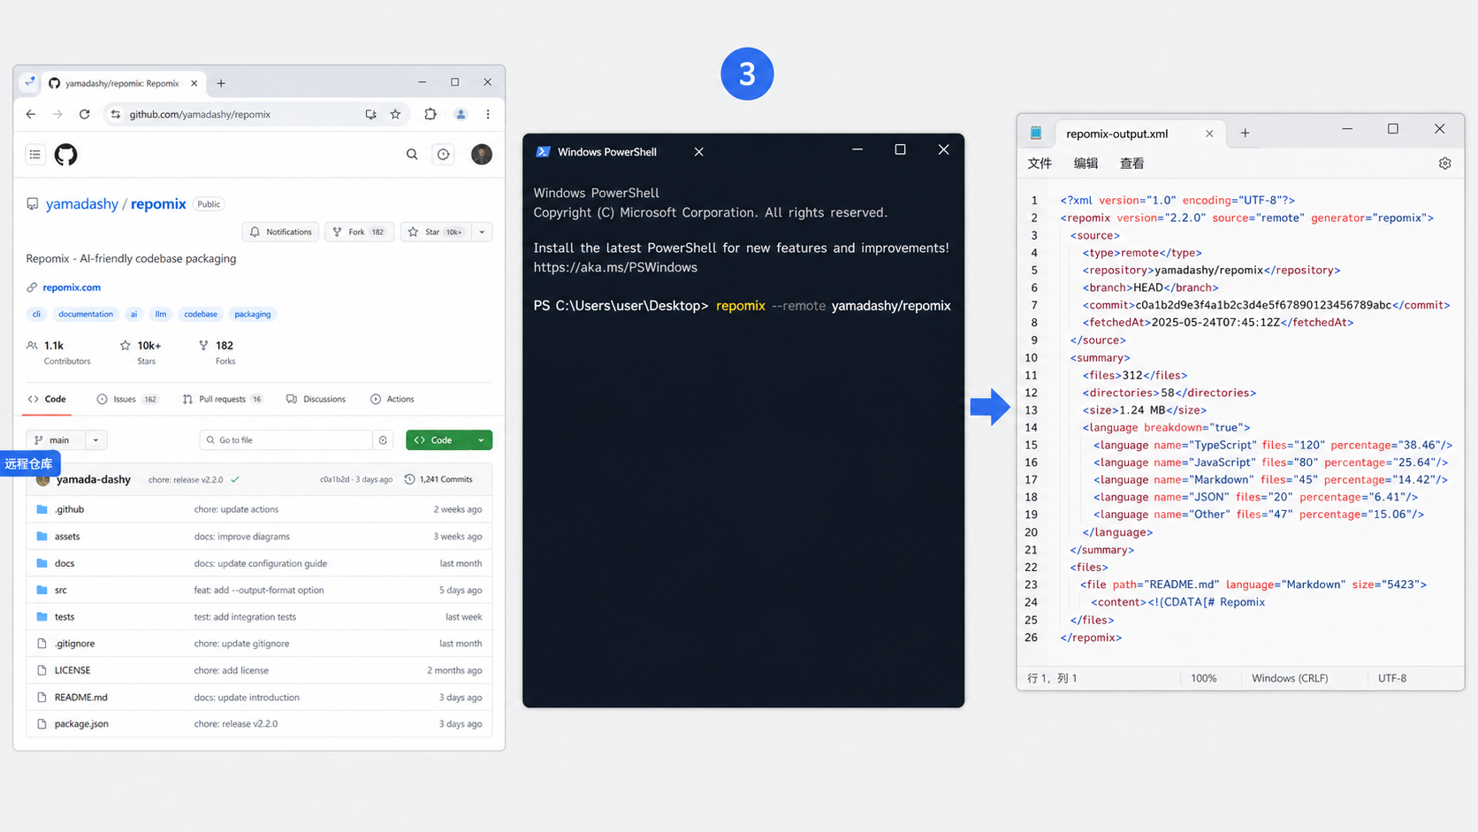The width and height of the screenshot is (1478, 832).
Task: Open the Chrome tab search button
Action: [29, 82]
